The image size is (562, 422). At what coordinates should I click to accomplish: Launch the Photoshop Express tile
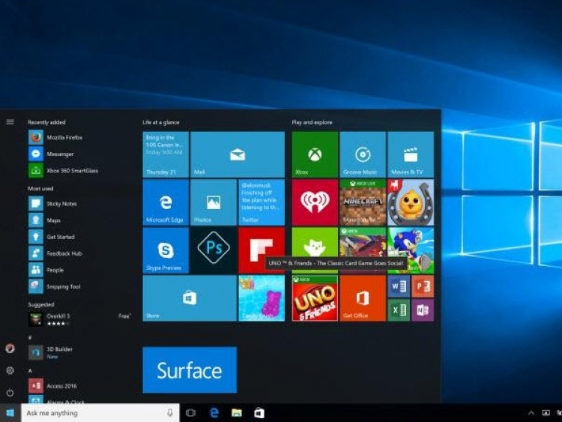(213, 250)
